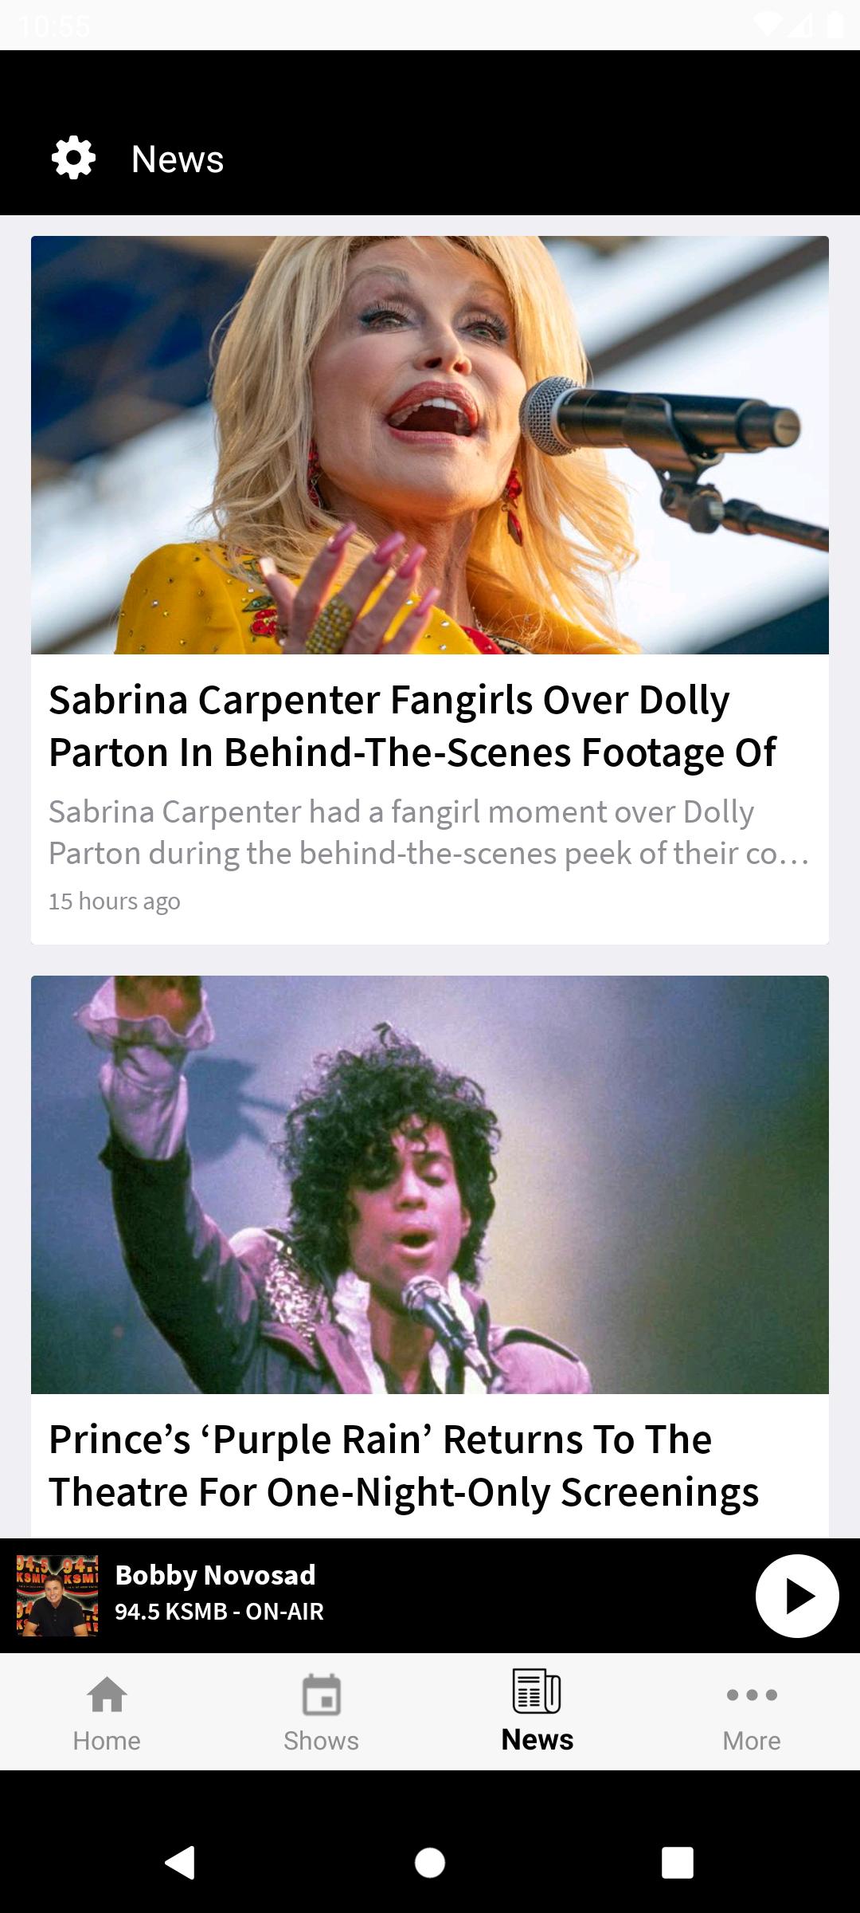This screenshot has height=1913, width=860.
Task: Tap the Android recent apps square
Action: [x=678, y=1863]
